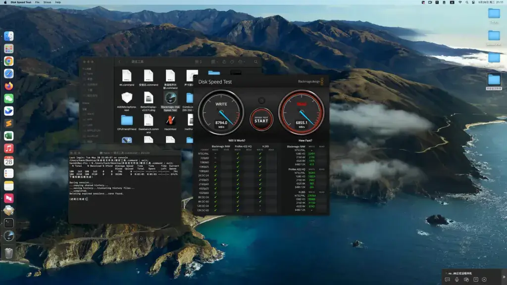507x285 pixels.
Task: Click Finder back navigation arrow
Action: point(119,62)
